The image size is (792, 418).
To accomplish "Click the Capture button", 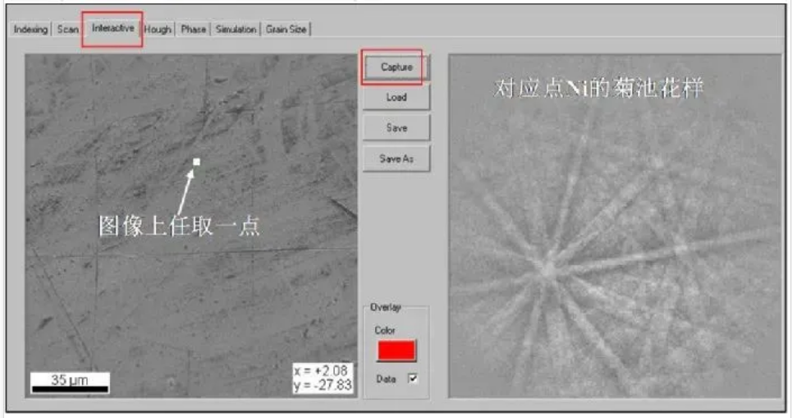I will 396,67.
